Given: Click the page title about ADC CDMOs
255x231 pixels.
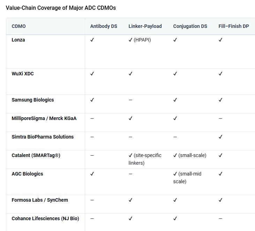Looking at the screenshot, I should click(x=61, y=8).
